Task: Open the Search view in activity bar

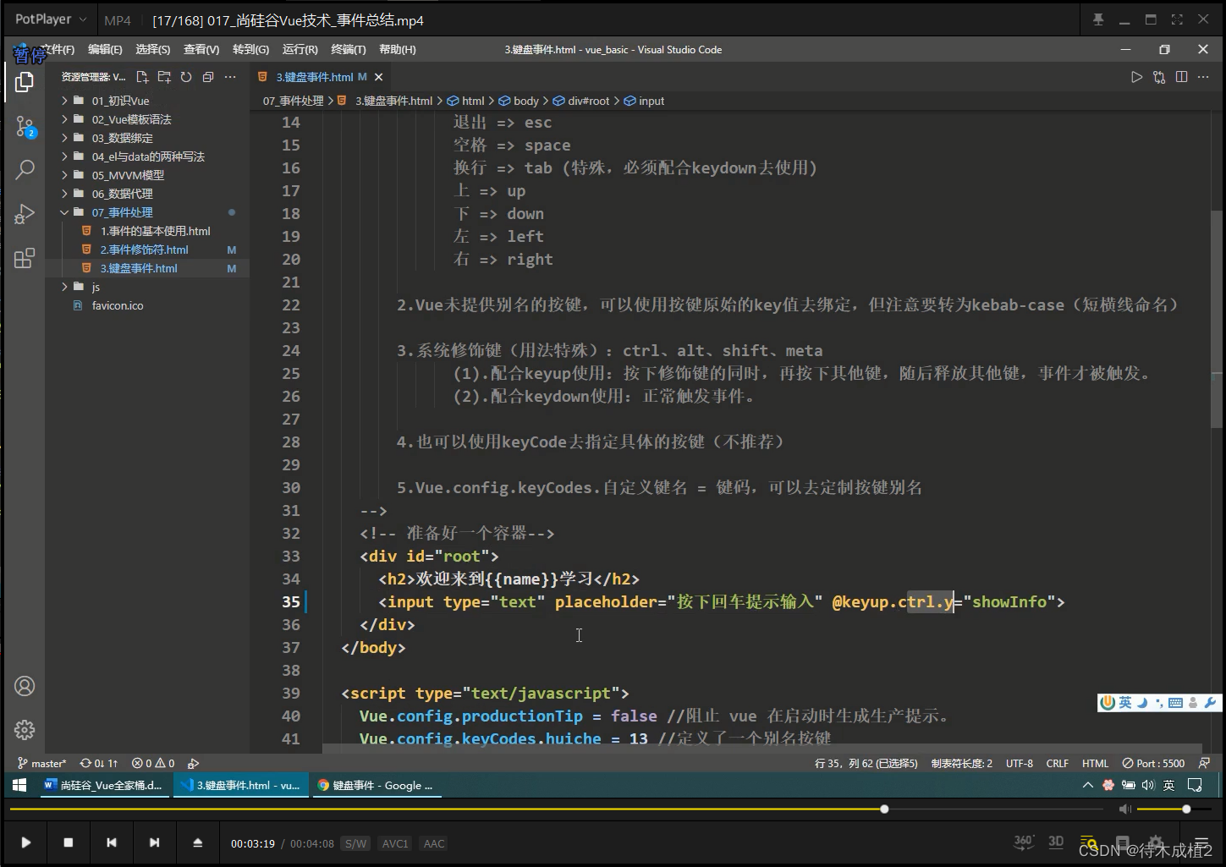Action: [25, 169]
